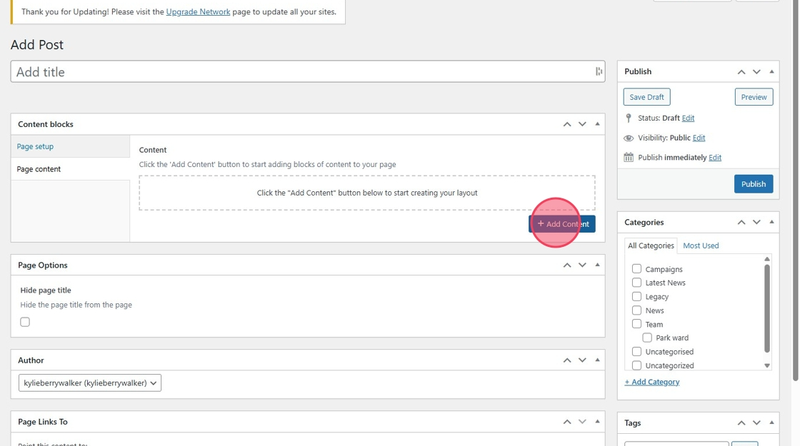This screenshot has height=446, width=800.
Task: Click the Add Content button
Action: tap(562, 224)
